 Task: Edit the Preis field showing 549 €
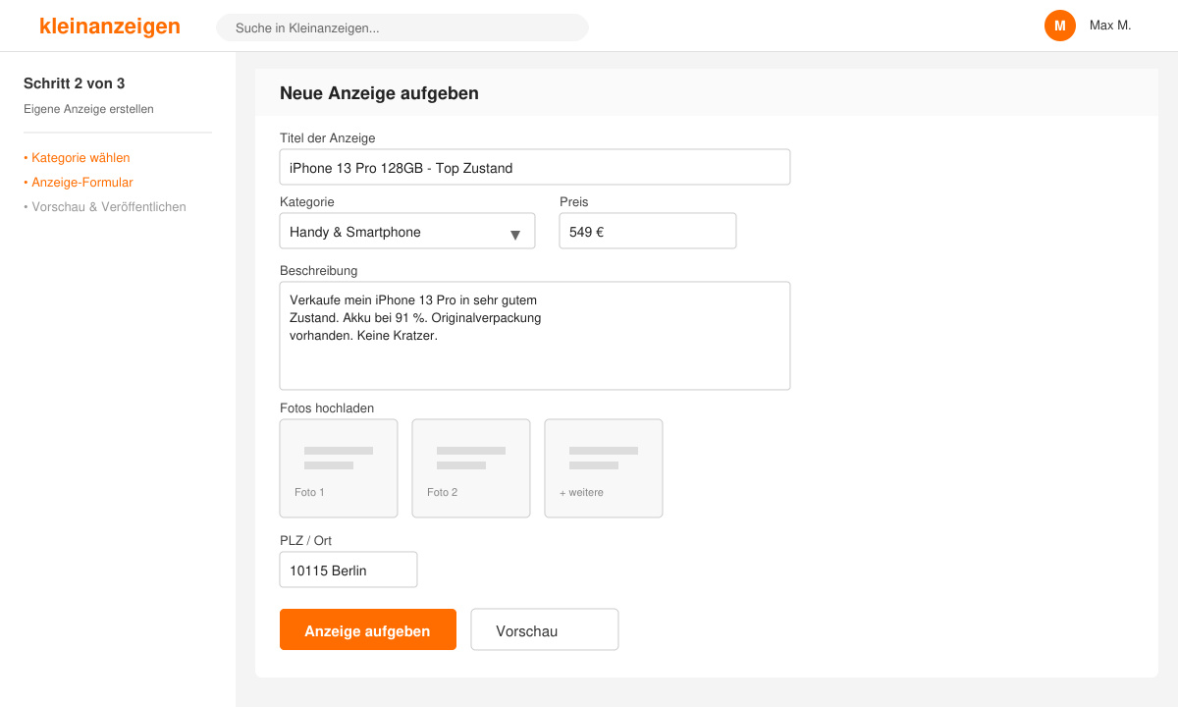[648, 231]
